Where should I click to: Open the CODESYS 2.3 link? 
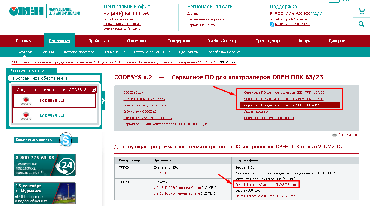click(133, 93)
